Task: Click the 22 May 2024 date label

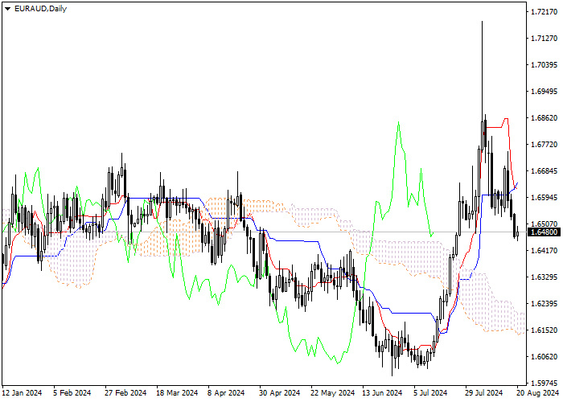Action: 332,393
